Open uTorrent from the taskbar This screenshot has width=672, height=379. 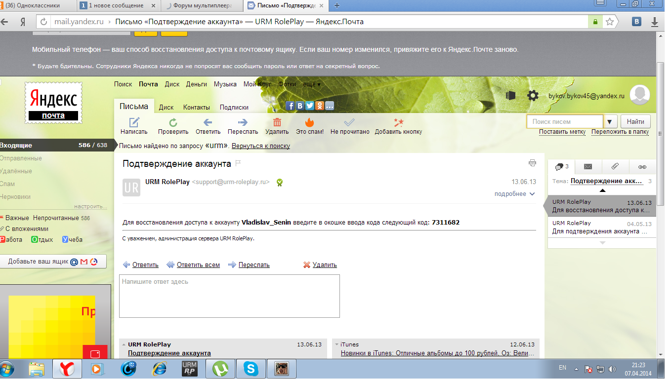tap(220, 369)
